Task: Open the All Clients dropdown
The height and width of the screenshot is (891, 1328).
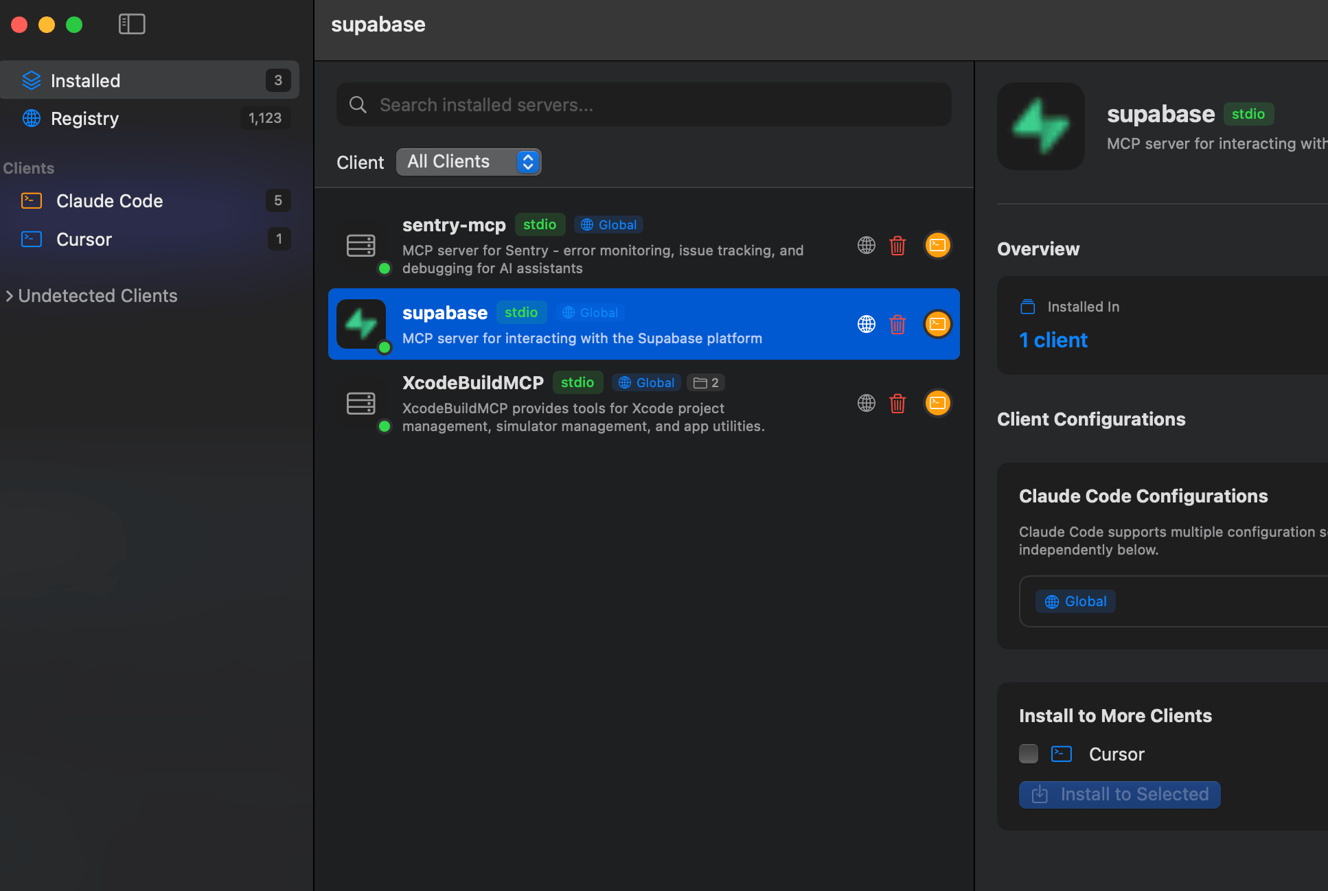Action: pos(469,161)
